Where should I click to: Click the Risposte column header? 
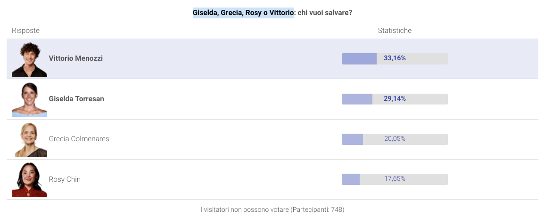(25, 31)
